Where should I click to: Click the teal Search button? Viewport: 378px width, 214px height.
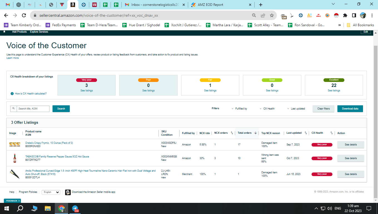point(61,109)
